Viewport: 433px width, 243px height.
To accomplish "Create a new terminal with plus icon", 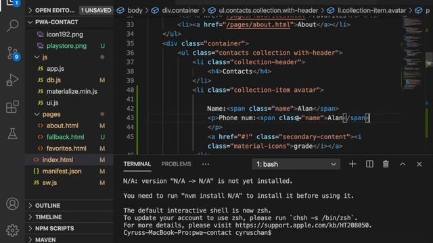I will tap(352, 164).
